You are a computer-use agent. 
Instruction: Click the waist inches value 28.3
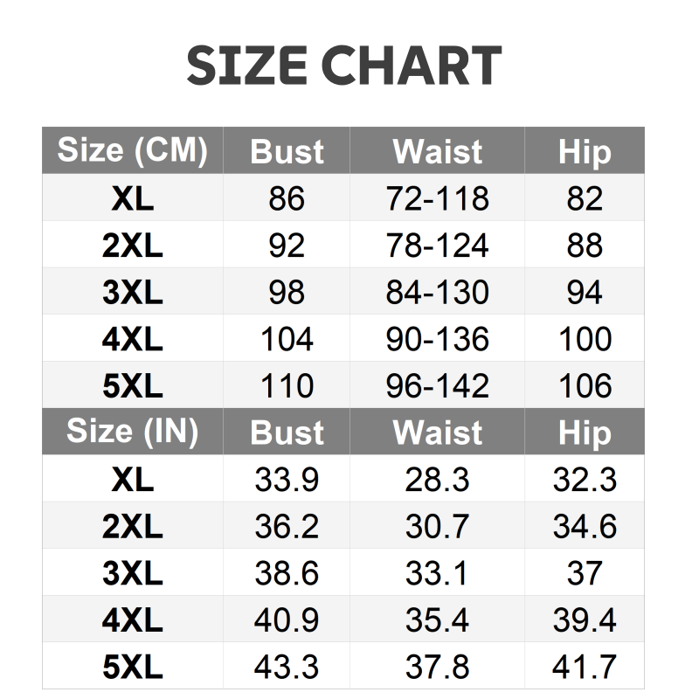coord(437,480)
